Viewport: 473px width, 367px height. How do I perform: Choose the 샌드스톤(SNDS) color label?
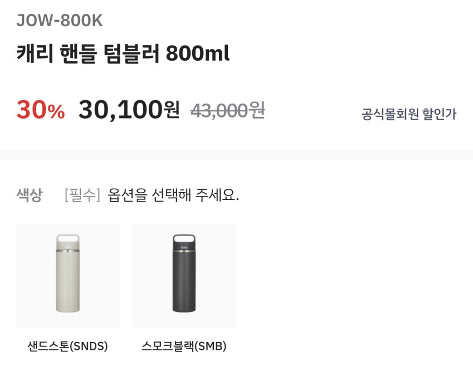coord(67,346)
